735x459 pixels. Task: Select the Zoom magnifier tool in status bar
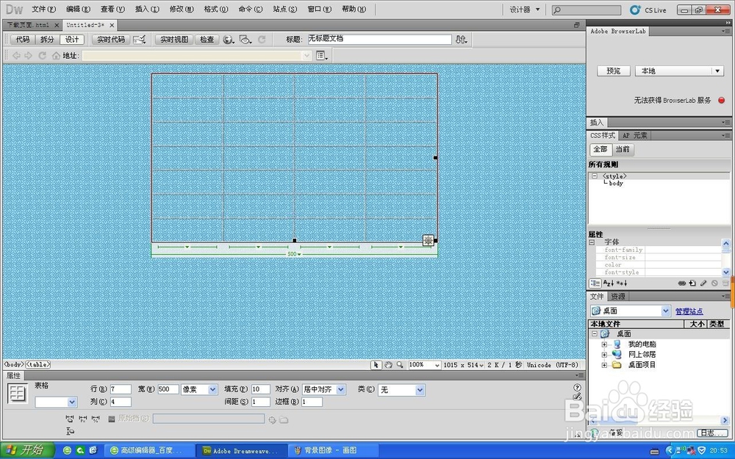click(400, 365)
